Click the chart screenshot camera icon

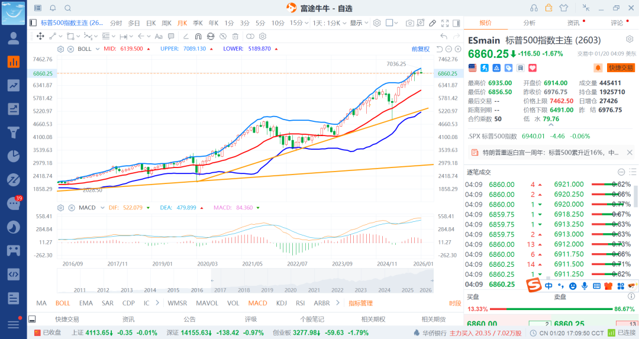[410, 23]
